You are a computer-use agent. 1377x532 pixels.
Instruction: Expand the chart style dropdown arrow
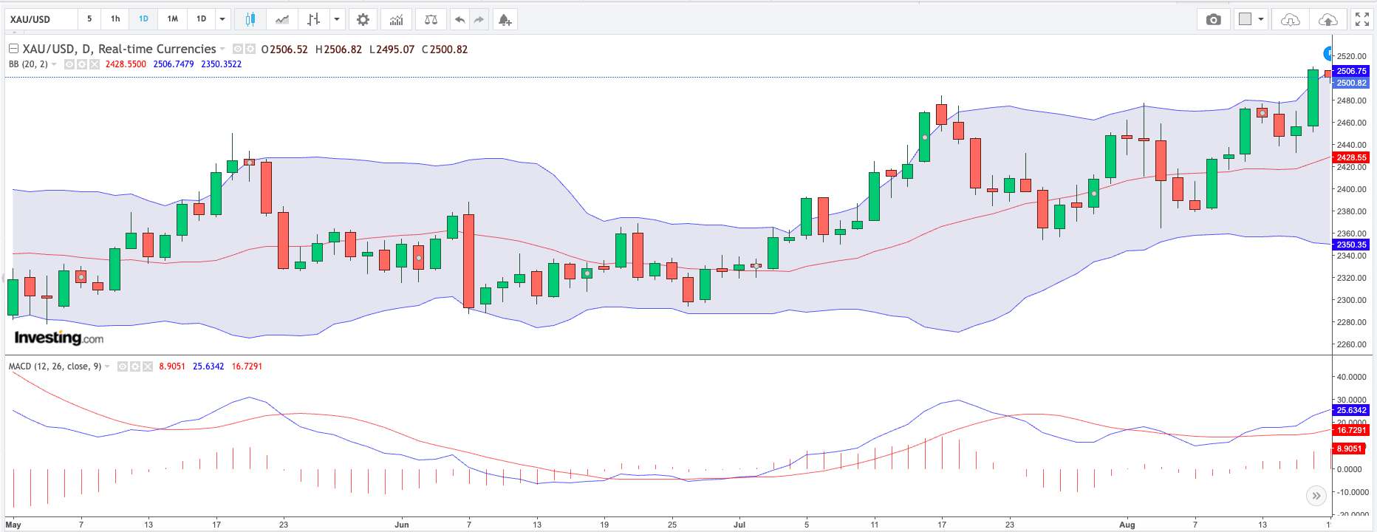(x=337, y=19)
